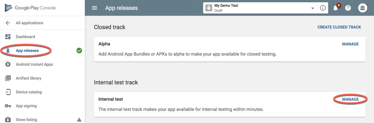The width and height of the screenshot is (374, 123).
Task: Go to Store listing section
Action: coord(26,120)
